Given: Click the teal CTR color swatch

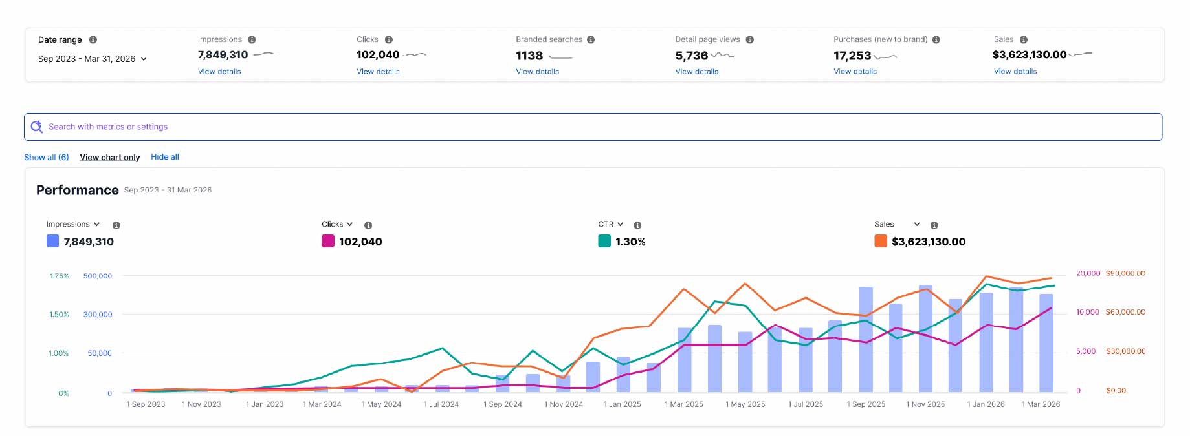Looking at the screenshot, I should tap(604, 242).
